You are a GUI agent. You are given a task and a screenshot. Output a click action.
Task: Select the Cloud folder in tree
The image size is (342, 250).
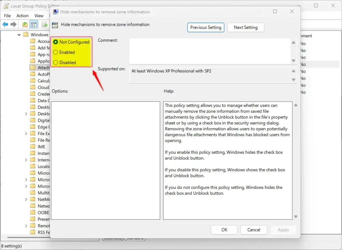(x=40, y=87)
